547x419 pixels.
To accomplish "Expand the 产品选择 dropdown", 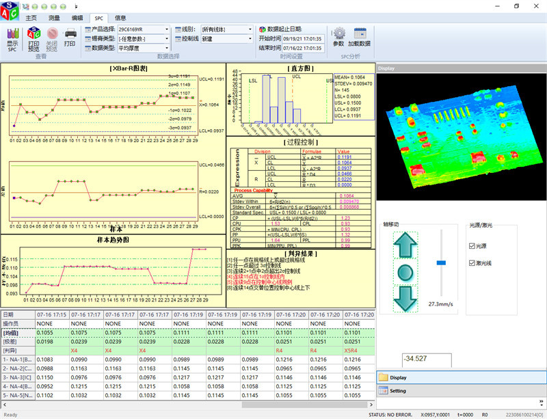I will (167, 29).
